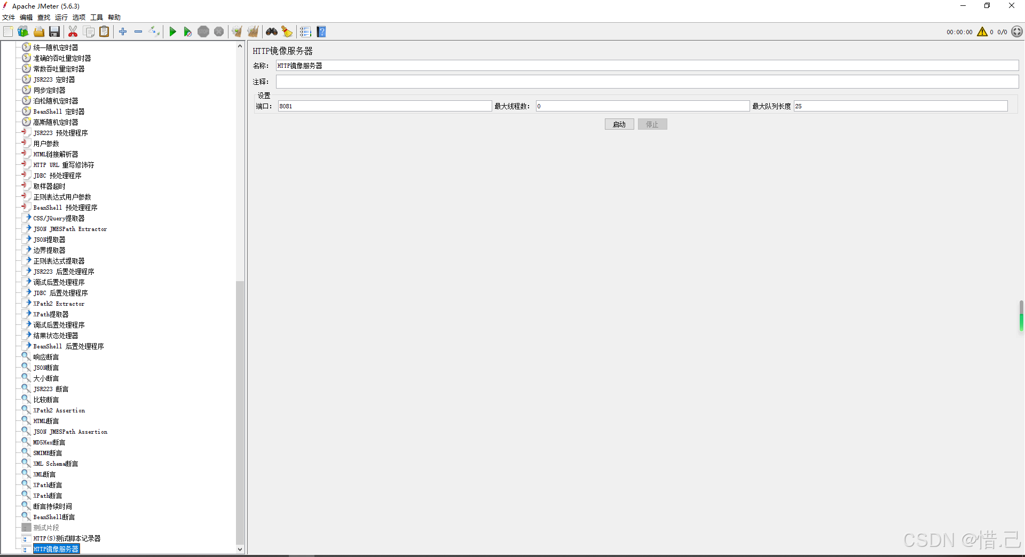Select 取样器超时 tree node
This screenshot has width=1025, height=557.
pyautogui.click(x=49, y=186)
